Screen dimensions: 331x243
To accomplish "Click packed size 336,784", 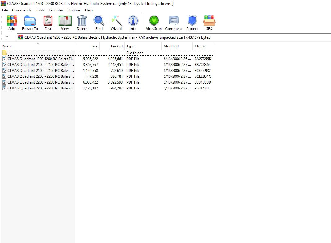I will click(x=117, y=76).
